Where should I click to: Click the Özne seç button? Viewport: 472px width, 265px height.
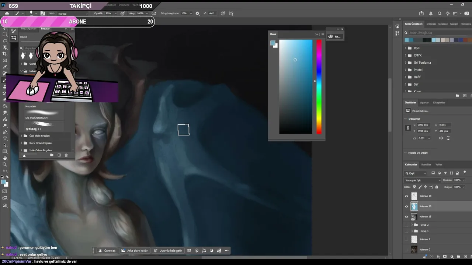click(107, 251)
